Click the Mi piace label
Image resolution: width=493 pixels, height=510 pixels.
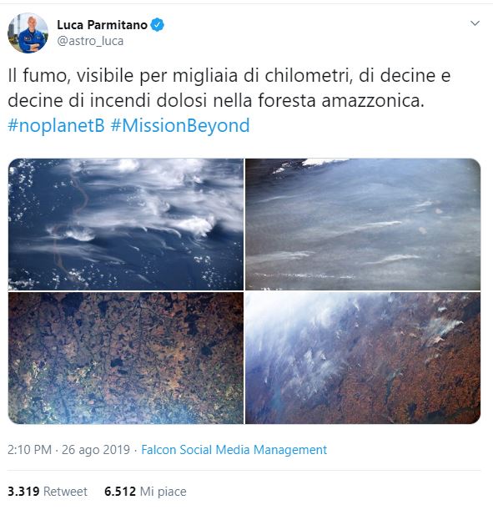tap(163, 492)
